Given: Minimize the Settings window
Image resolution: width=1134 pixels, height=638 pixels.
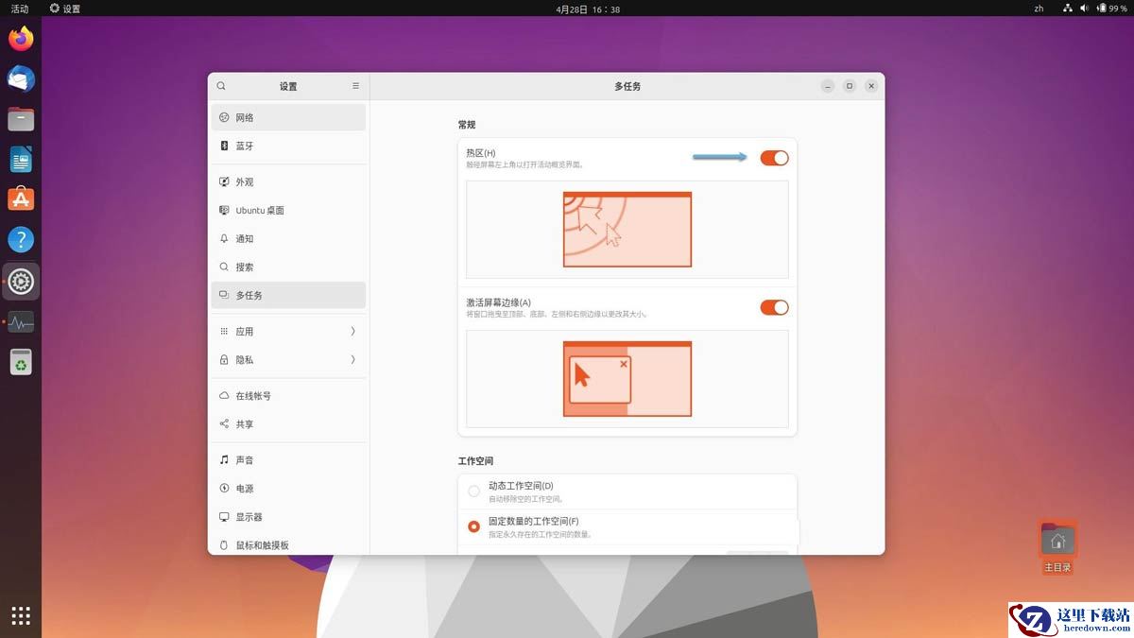Looking at the screenshot, I should tap(828, 86).
